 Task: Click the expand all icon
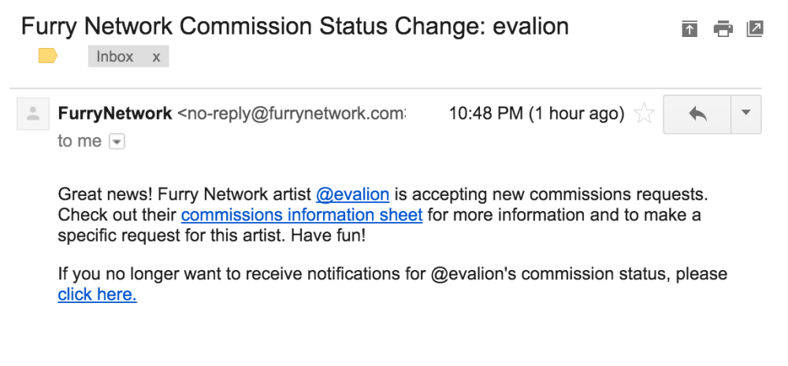(x=689, y=29)
